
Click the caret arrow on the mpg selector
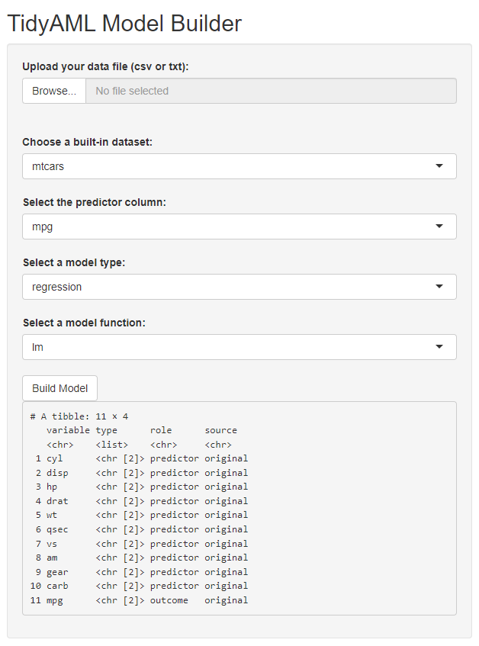tap(439, 227)
